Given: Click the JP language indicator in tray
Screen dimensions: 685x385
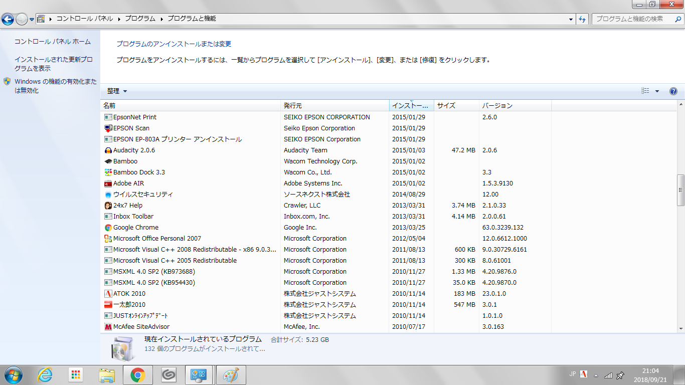Looking at the screenshot, I should 573,374.
